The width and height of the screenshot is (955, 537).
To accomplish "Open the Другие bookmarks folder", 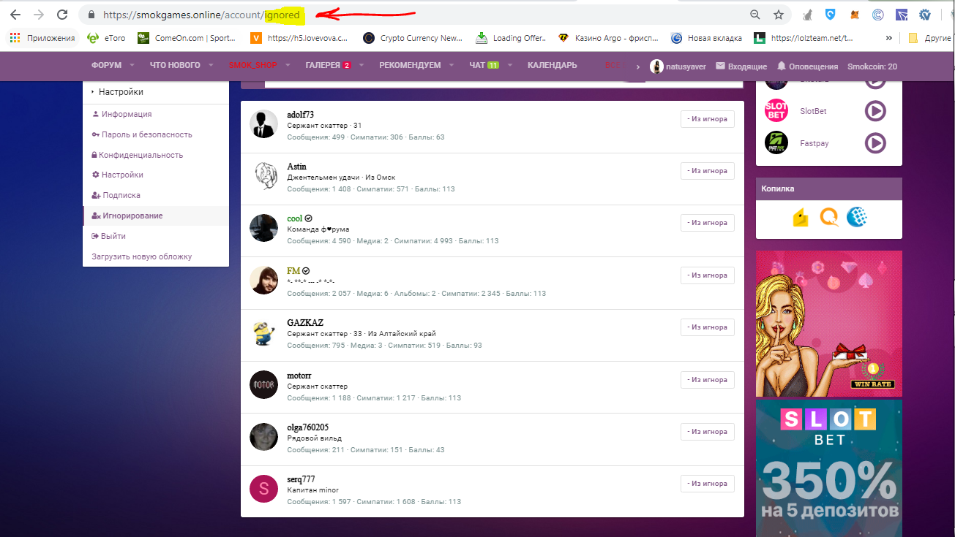I will tap(929, 38).
